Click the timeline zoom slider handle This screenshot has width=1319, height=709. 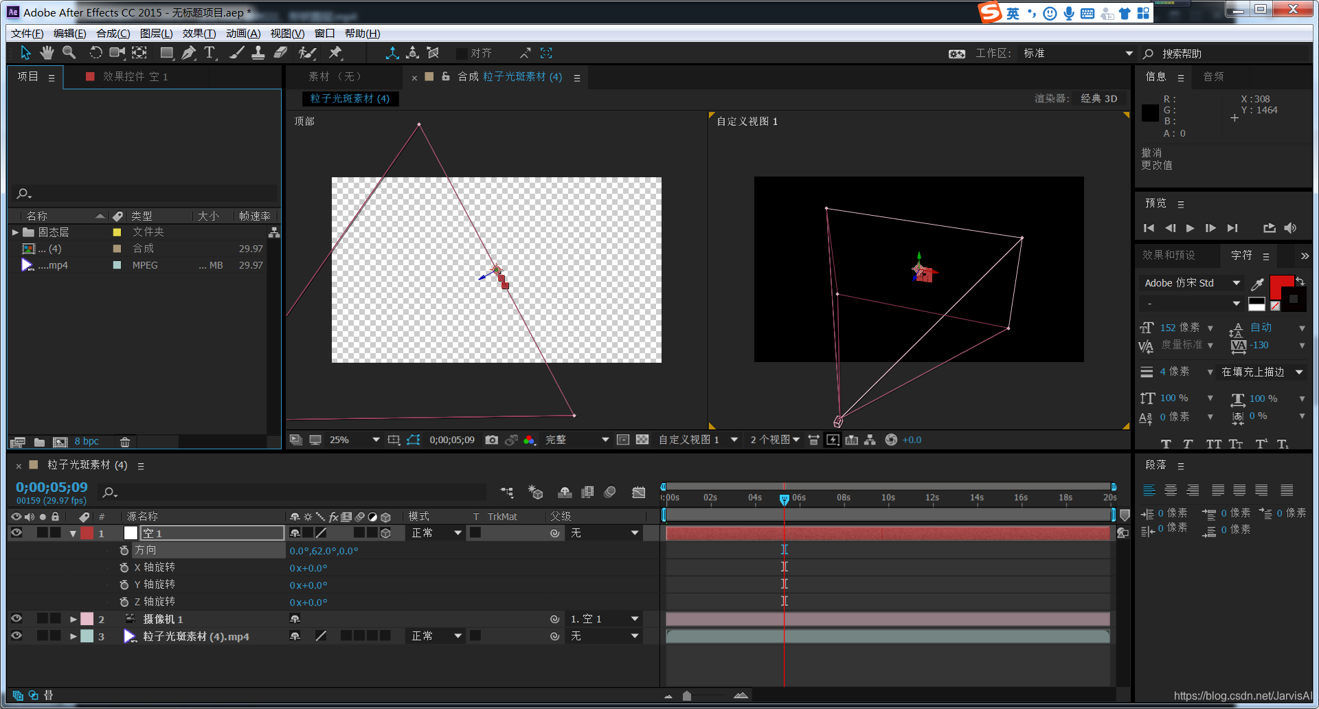(x=687, y=696)
